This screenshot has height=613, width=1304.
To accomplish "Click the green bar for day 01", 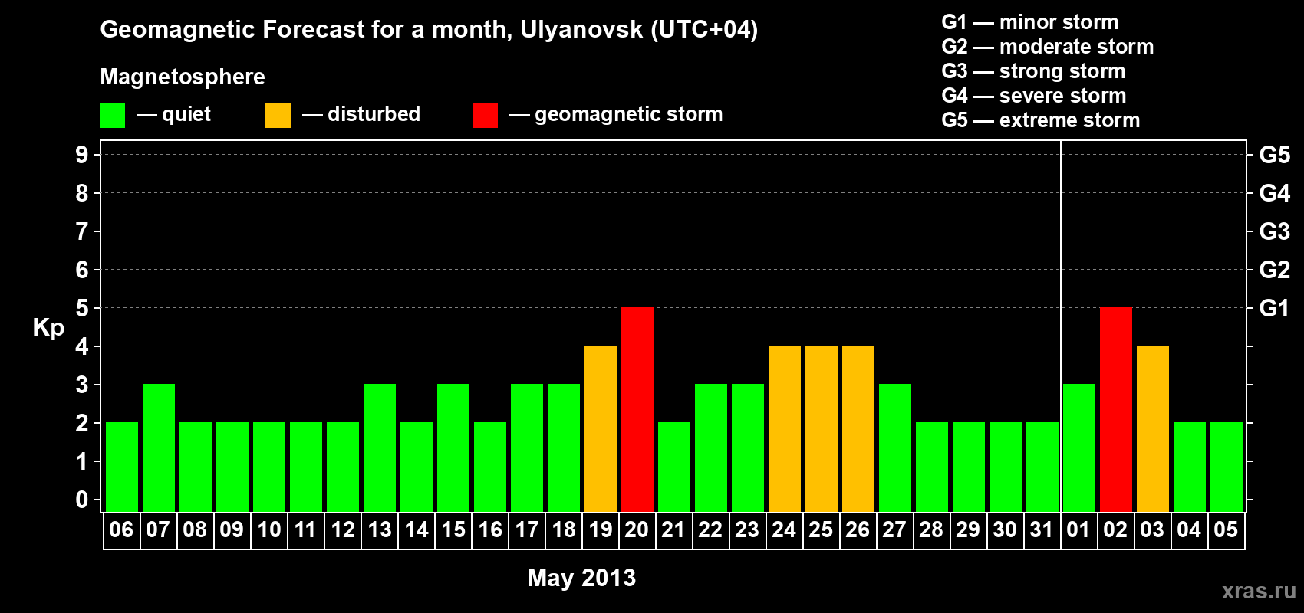I will pos(1079,447).
